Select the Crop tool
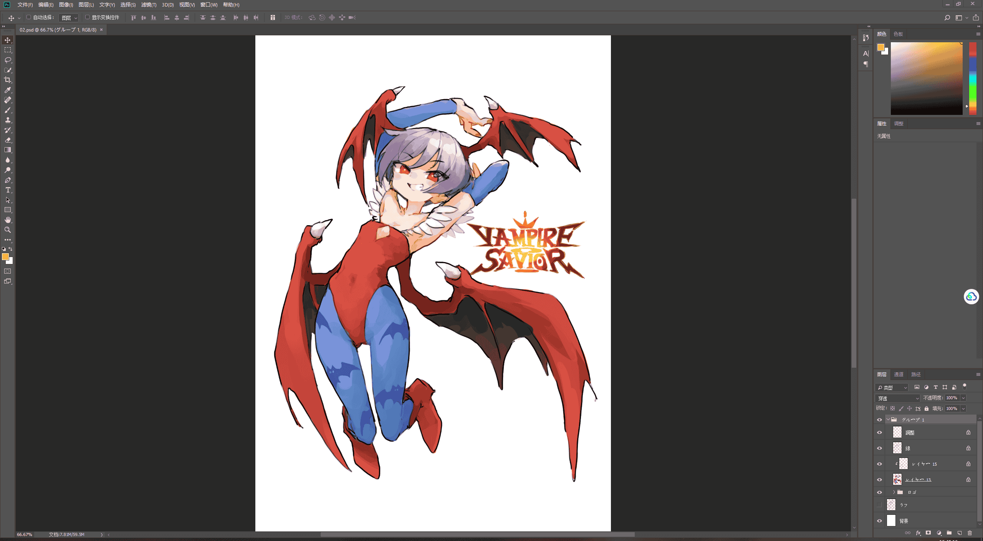983x541 pixels. [x=8, y=80]
